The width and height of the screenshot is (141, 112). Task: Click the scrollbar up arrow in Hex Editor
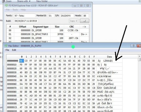139,56
